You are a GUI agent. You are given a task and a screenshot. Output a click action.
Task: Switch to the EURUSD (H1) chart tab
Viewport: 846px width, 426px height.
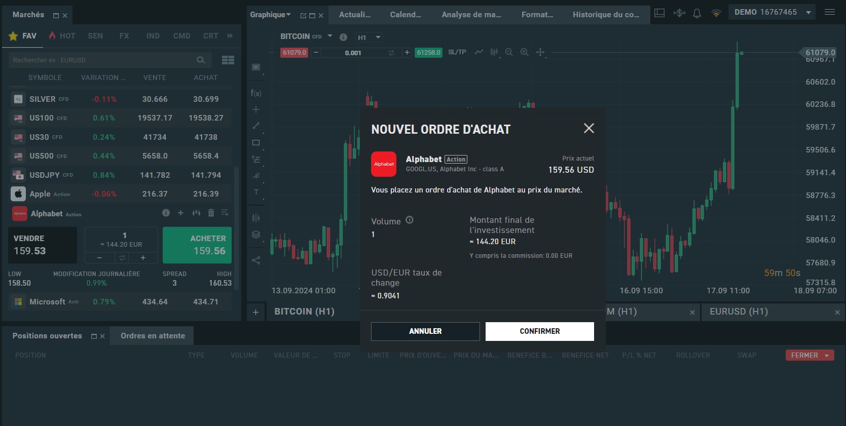point(739,312)
